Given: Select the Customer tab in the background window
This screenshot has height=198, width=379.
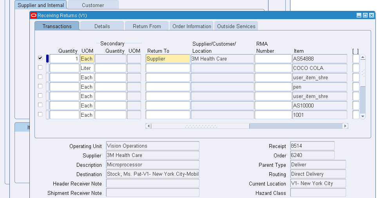Looking at the screenshot, I should coord(93,5).
